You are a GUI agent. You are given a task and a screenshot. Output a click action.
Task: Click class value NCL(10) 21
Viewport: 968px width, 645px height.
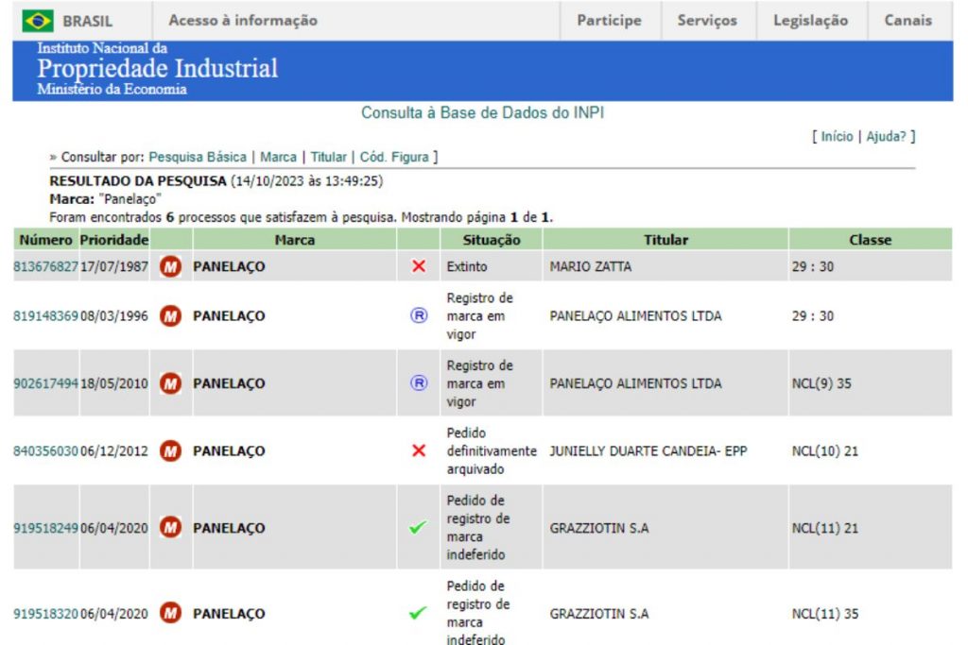coord(824,451)
